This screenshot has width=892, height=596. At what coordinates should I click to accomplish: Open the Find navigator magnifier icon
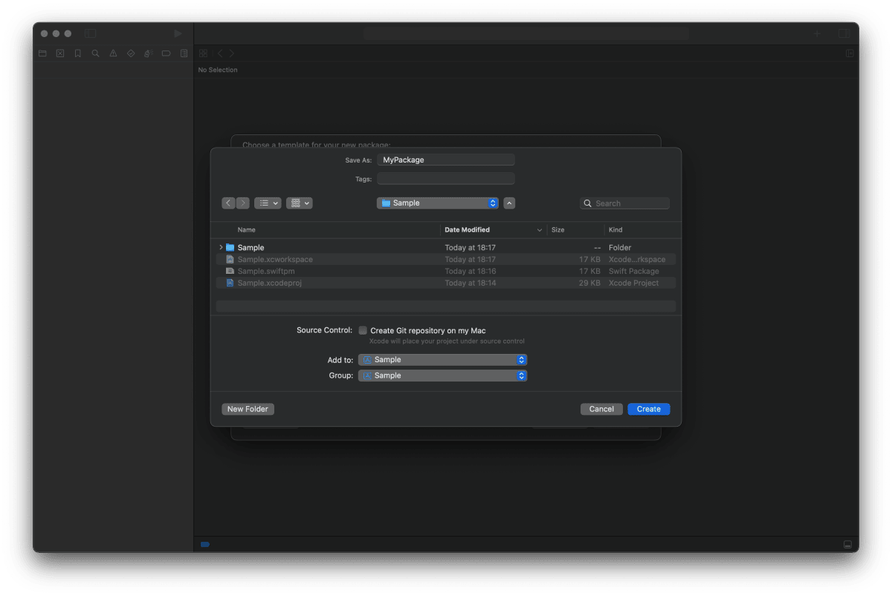tap(95, 53)
